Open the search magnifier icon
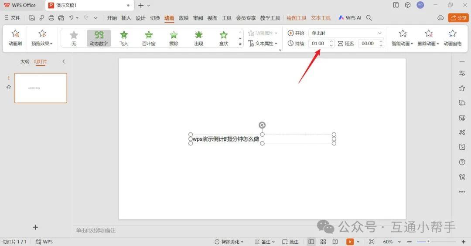The height and width of the screenshot is (246, 471). click(369, 18)
